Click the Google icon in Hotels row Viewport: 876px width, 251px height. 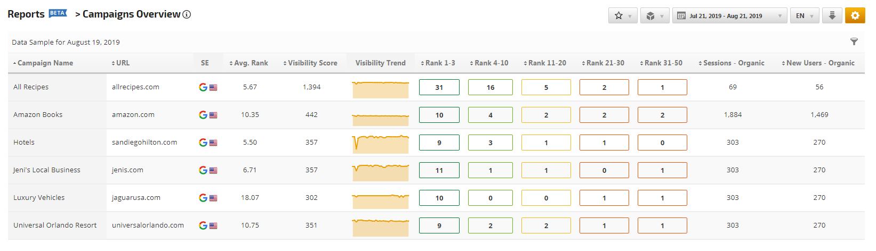tap(203, 143)
